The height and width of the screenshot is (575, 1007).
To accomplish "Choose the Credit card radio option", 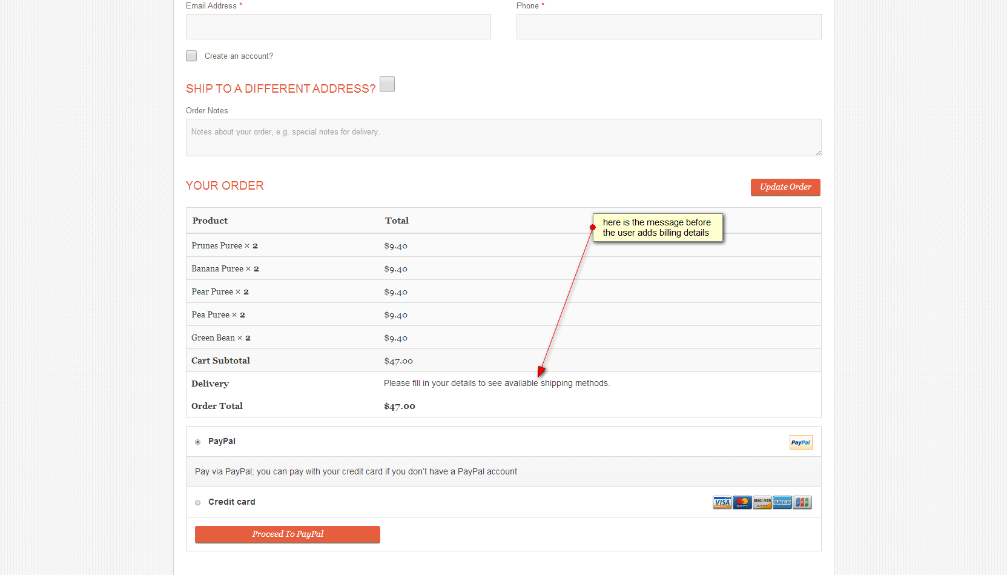I will pos(198,503).
